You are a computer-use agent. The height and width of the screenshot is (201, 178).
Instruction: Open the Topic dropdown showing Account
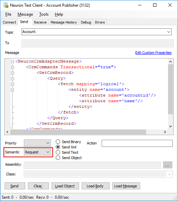tap(96, 32)
